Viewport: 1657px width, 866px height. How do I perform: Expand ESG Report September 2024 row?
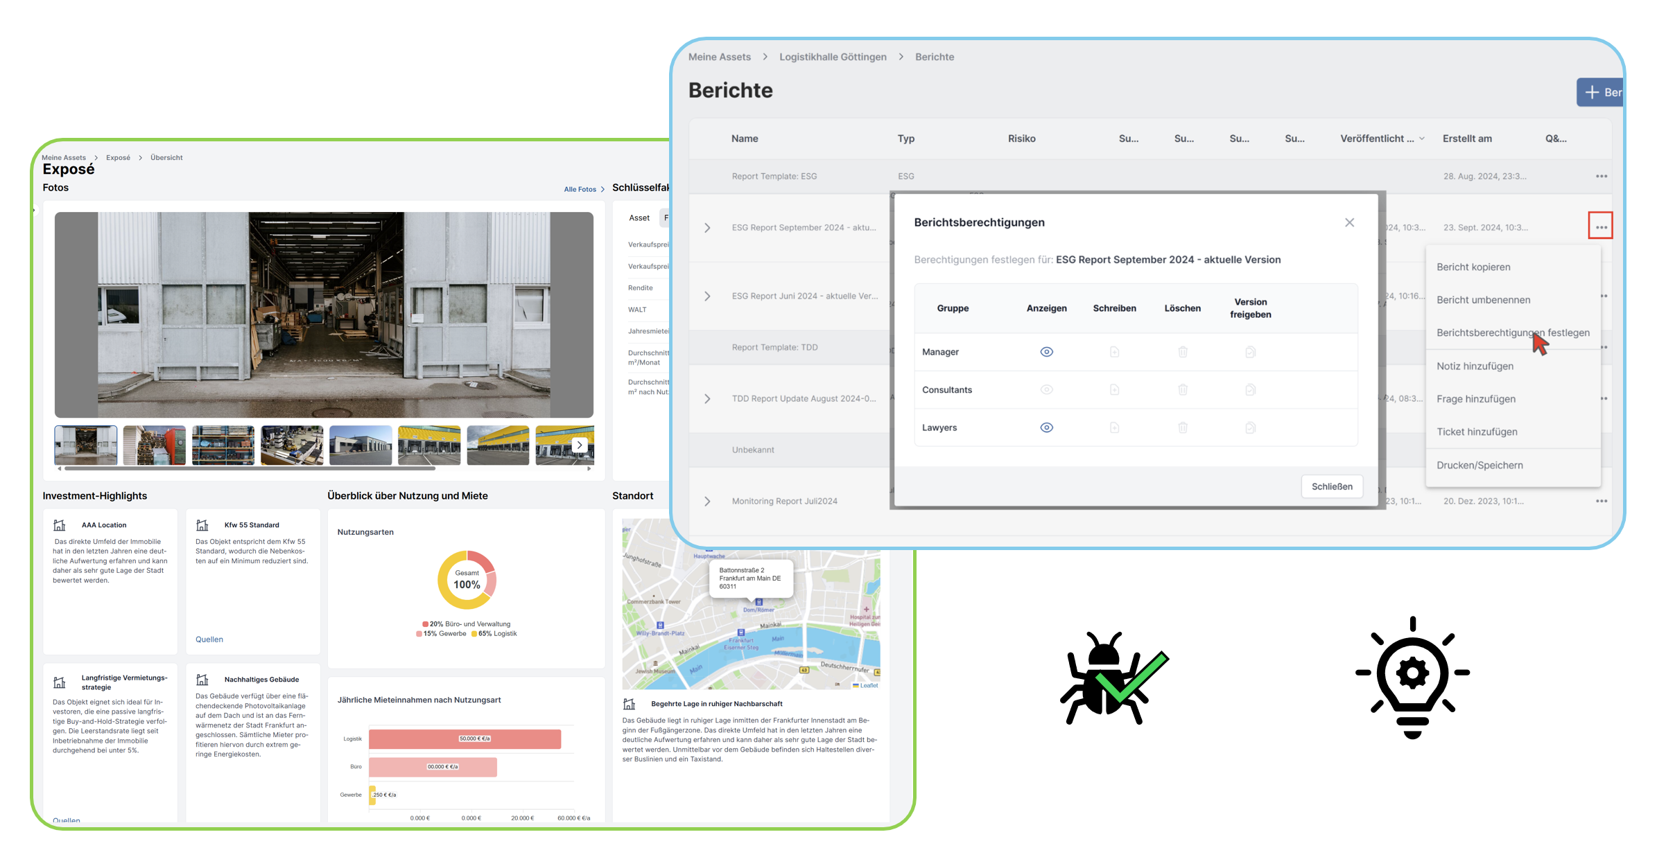pos(707,227)
